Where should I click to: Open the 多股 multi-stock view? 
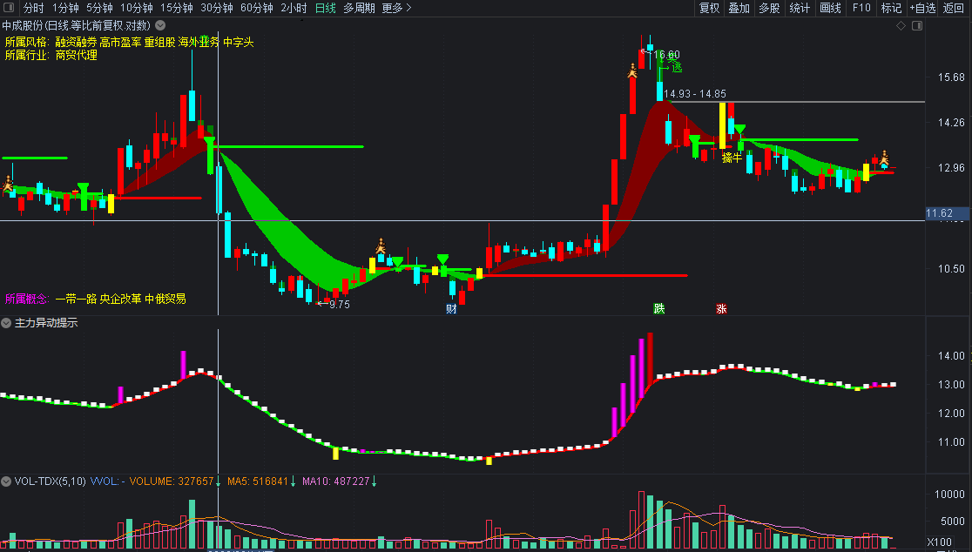coord(769,8)
